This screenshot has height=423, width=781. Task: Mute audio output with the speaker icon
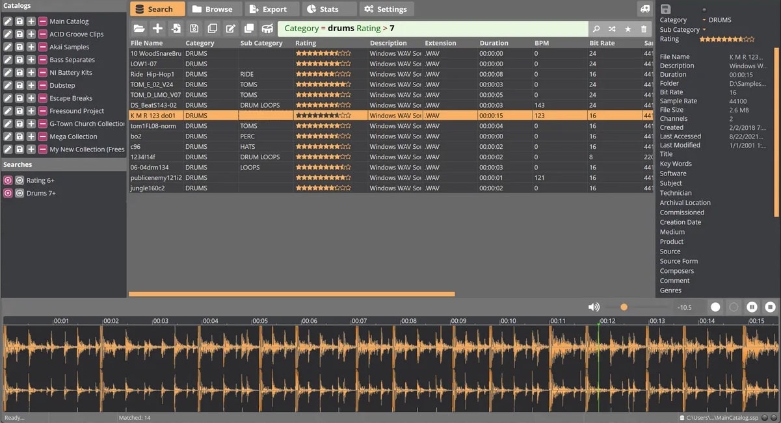(593, 307)
